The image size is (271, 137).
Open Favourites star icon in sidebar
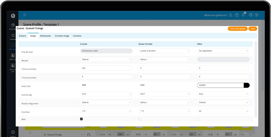click(x=13, y=36)
